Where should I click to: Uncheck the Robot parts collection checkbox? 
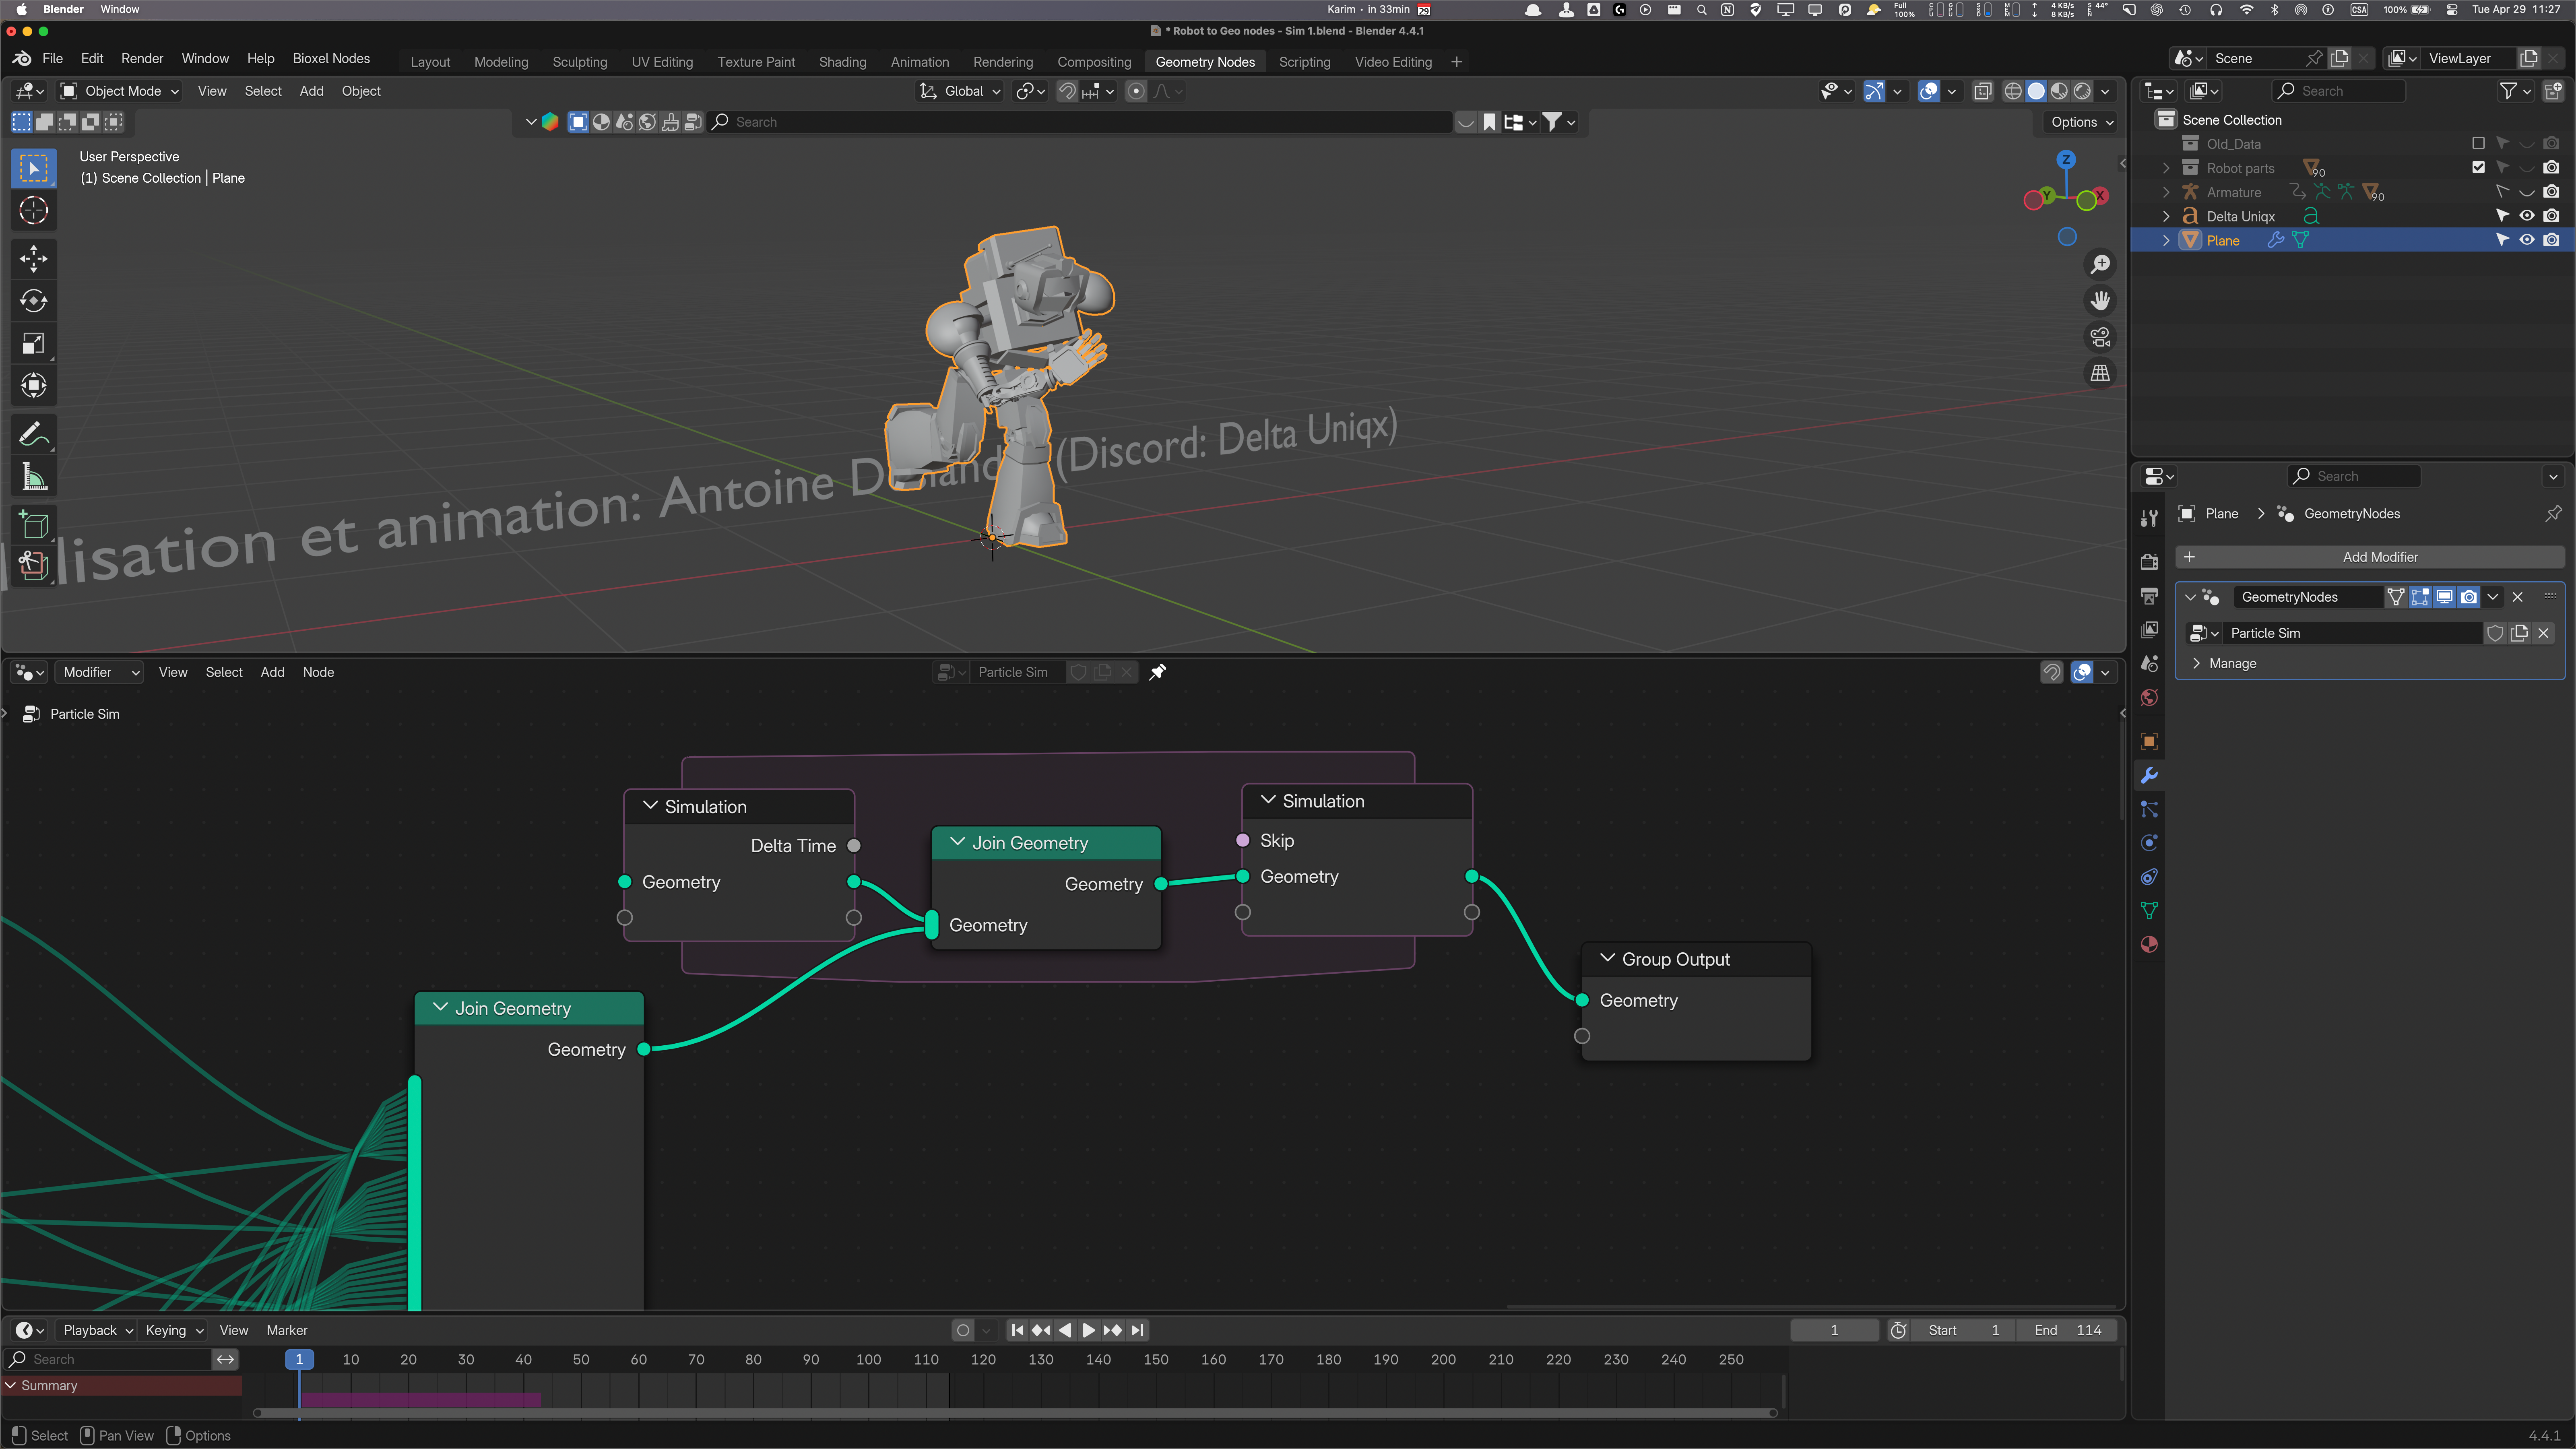[x=2478, y=168]
